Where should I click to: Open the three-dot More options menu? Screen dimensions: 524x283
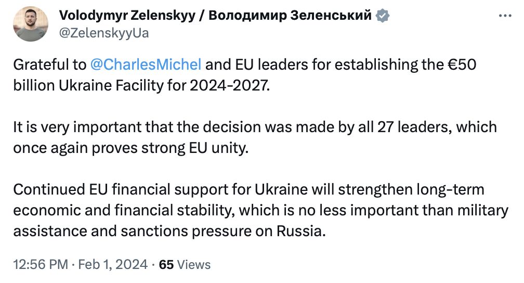tap(505, 16)
